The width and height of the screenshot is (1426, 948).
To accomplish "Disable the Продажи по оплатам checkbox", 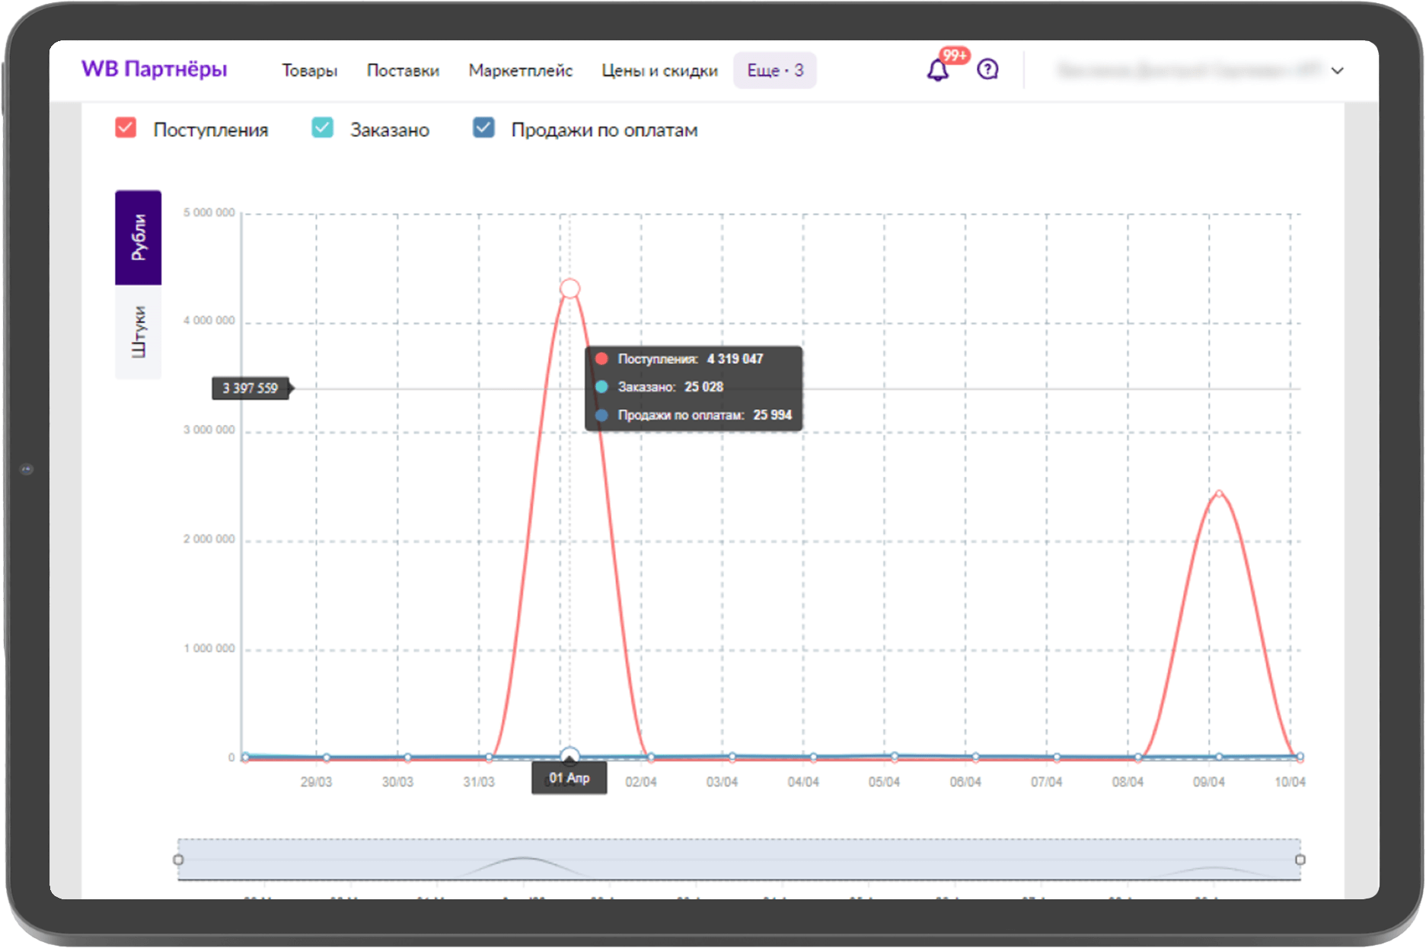I will [x=483, y=128].
